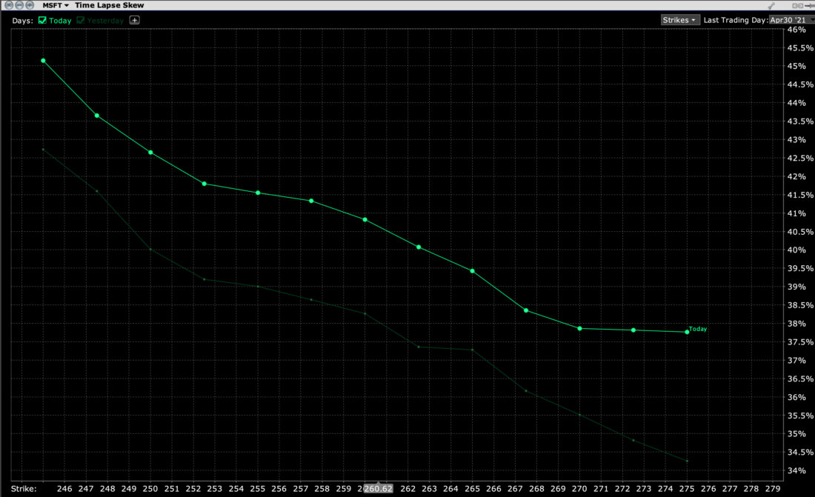
Task: Uncheck the Today checkbox
Action: pyautogui.click(x=42, y=21)
